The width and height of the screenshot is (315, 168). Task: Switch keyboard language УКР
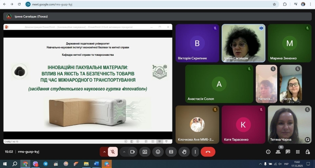click(286, 164)
